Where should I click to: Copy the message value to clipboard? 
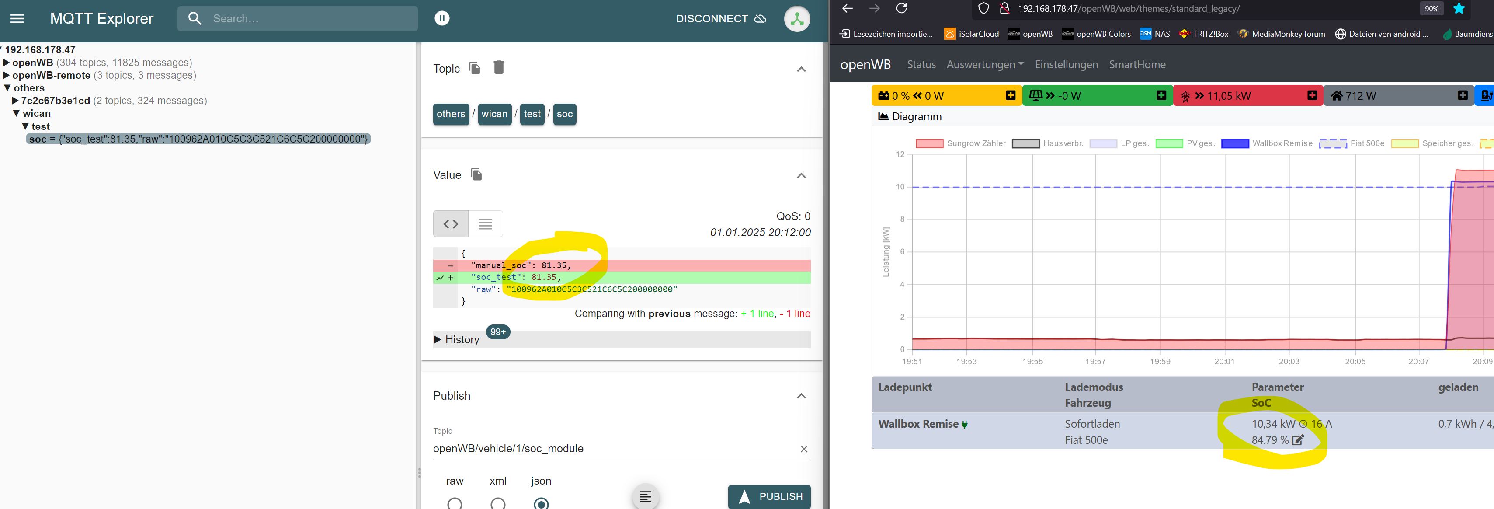tap(476, 174)
